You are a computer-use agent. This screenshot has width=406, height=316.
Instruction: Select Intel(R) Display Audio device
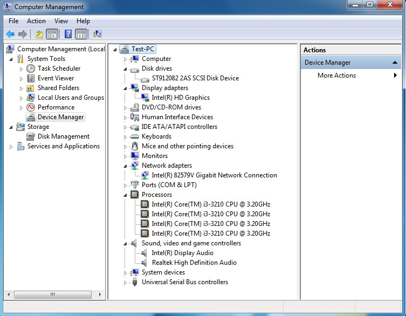click(182, 253)
